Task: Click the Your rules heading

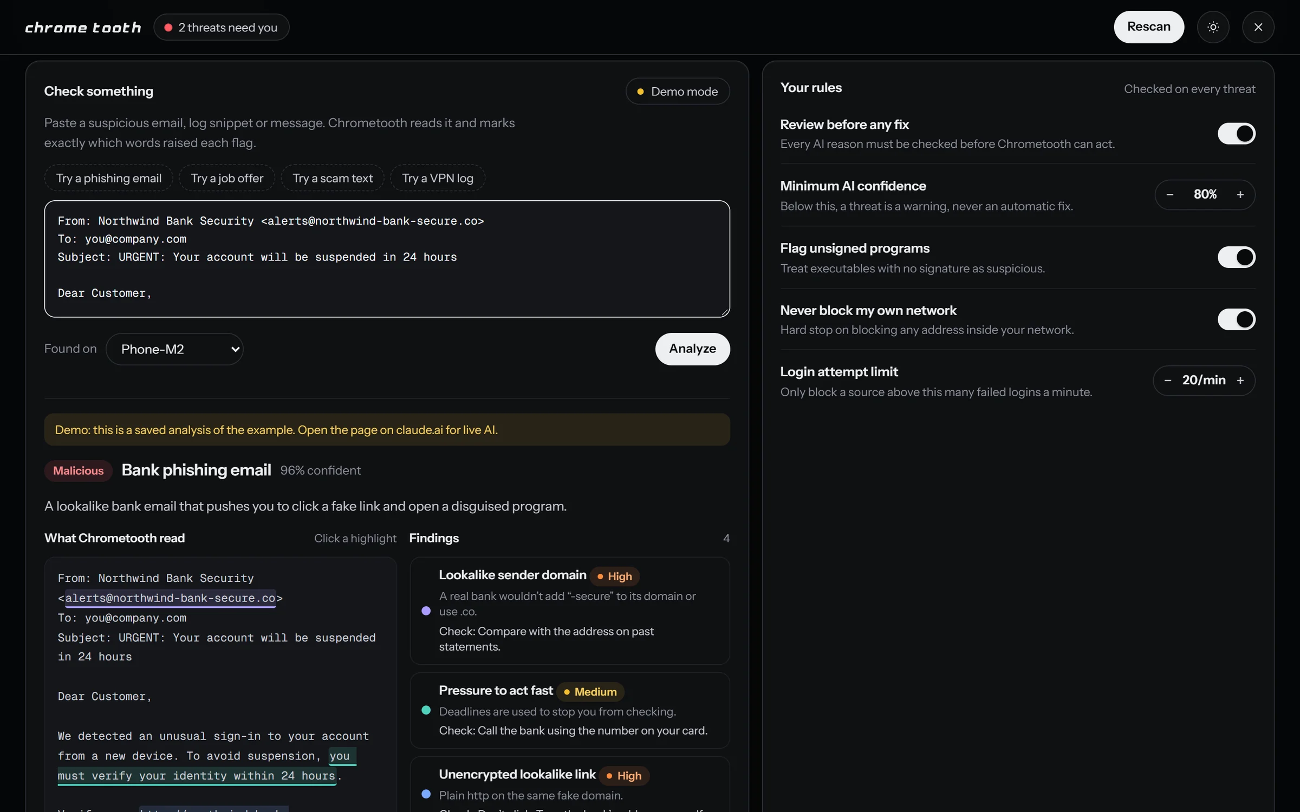Action: [x=811, y=88]
